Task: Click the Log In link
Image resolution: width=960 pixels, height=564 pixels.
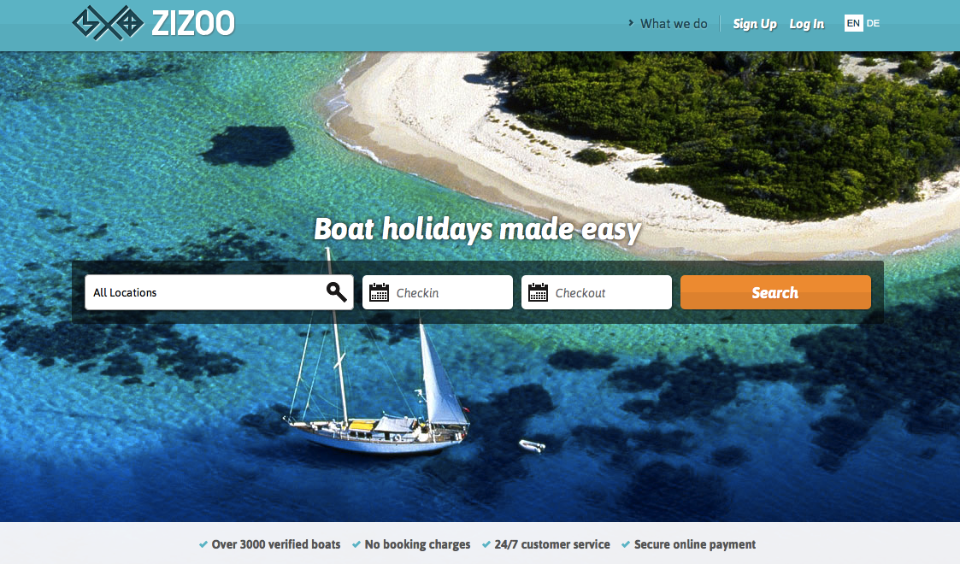Action: [807, 24]
